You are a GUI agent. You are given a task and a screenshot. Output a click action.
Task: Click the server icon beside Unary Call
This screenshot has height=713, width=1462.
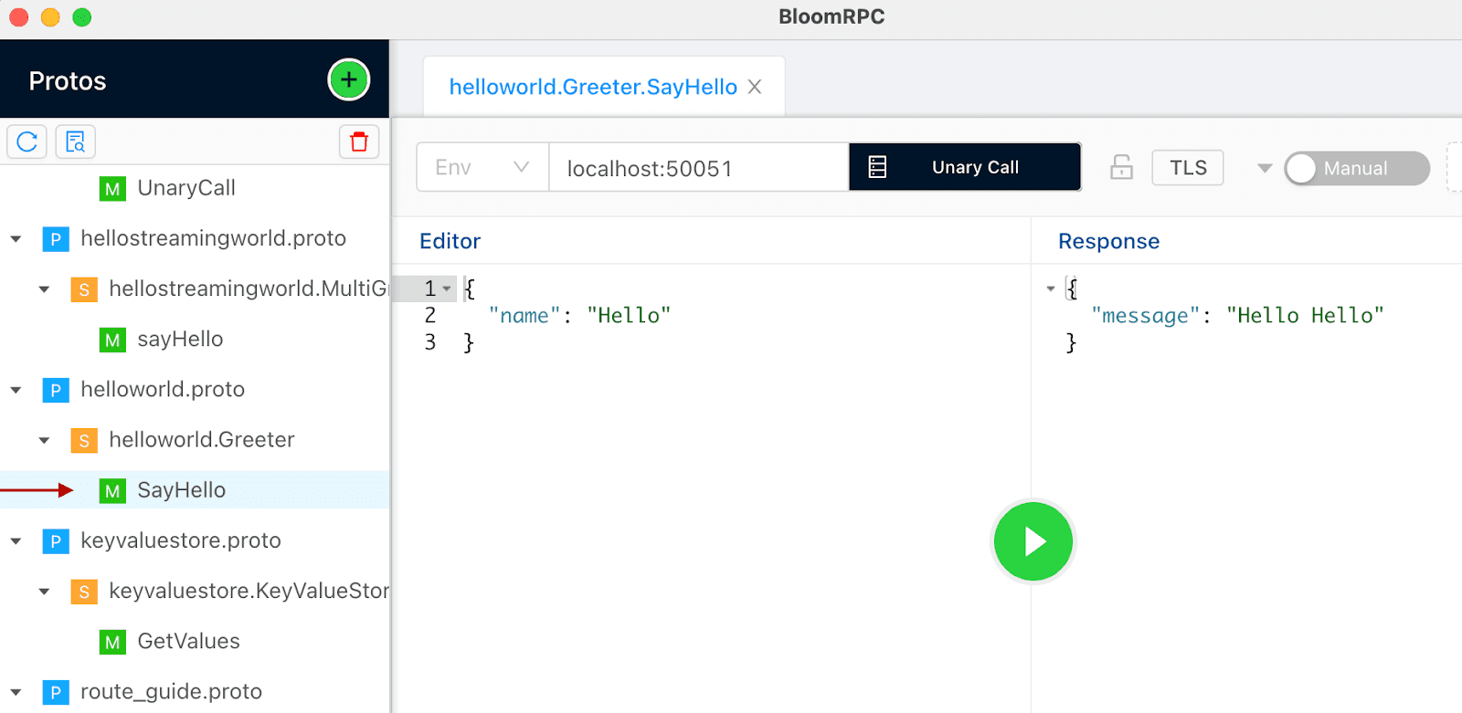tap(877, 167)
